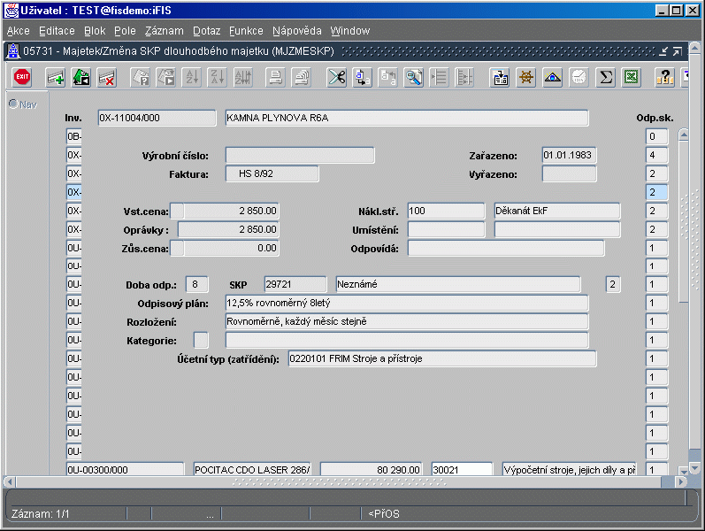Click the ship's wheel toolbar icon

526,77
